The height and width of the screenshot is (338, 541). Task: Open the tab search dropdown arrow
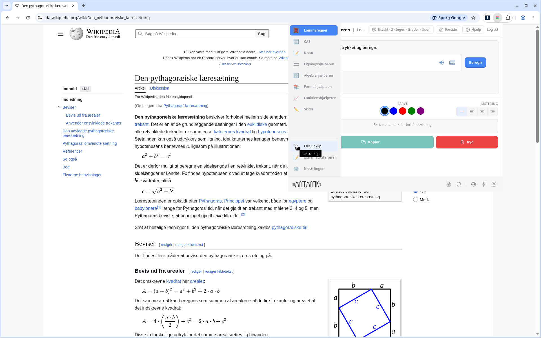7,6
